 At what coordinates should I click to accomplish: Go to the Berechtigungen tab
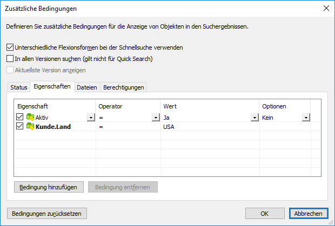123,87
